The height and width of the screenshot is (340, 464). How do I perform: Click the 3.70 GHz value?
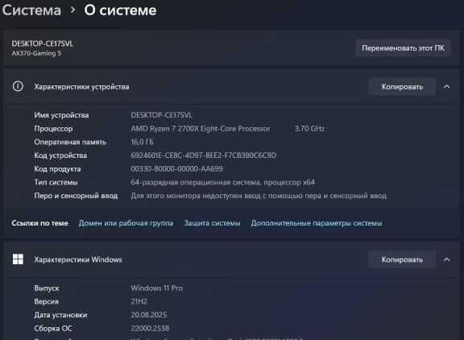coord(309,128)
